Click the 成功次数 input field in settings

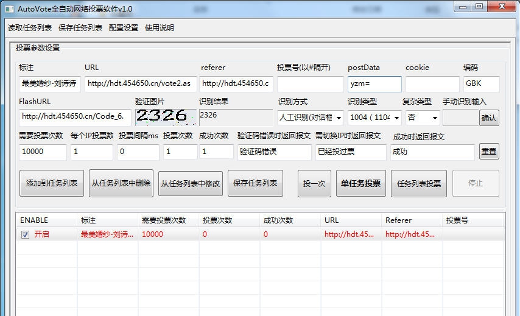point(216,152)
